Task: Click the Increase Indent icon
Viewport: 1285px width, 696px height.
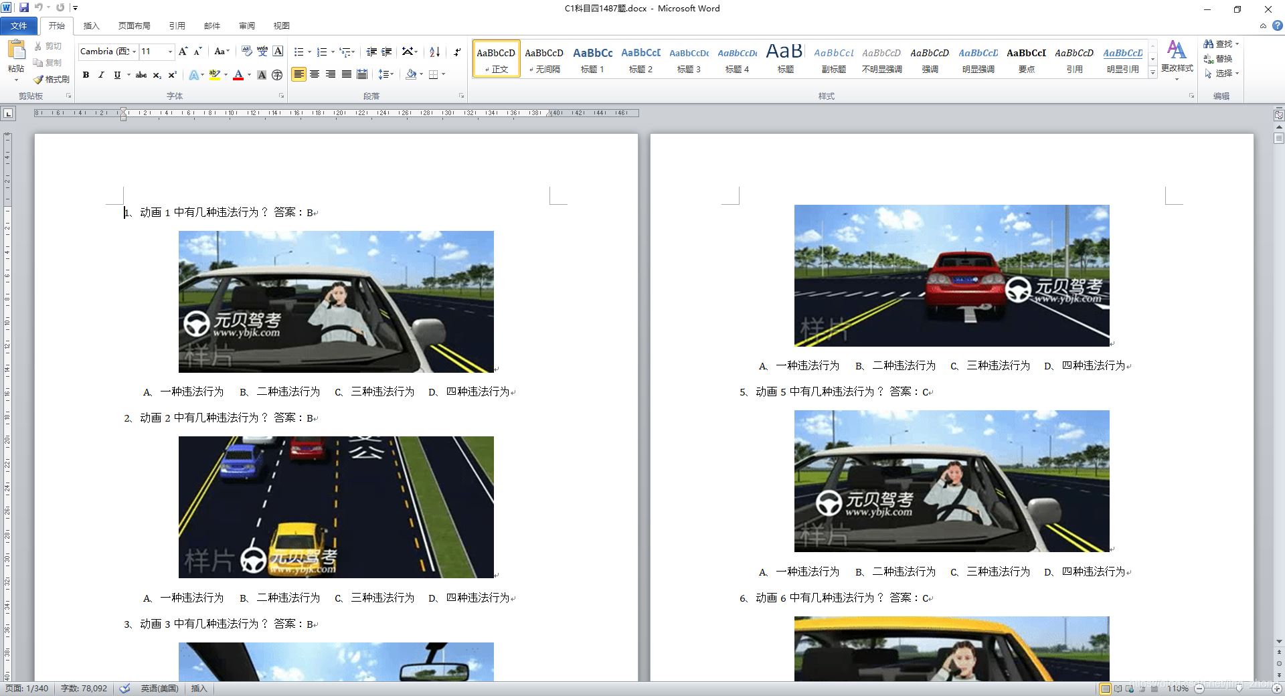Action: (387, 52)
